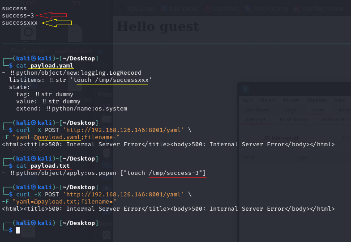
Task: Click the cat payload.yaml command line
Action: tap(45, 65)
